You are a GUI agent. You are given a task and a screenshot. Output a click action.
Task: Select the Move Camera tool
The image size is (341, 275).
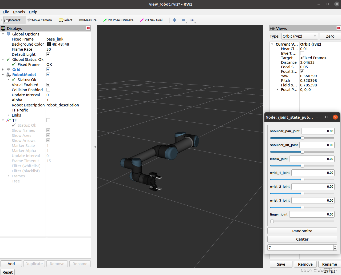tap(39, 20)
